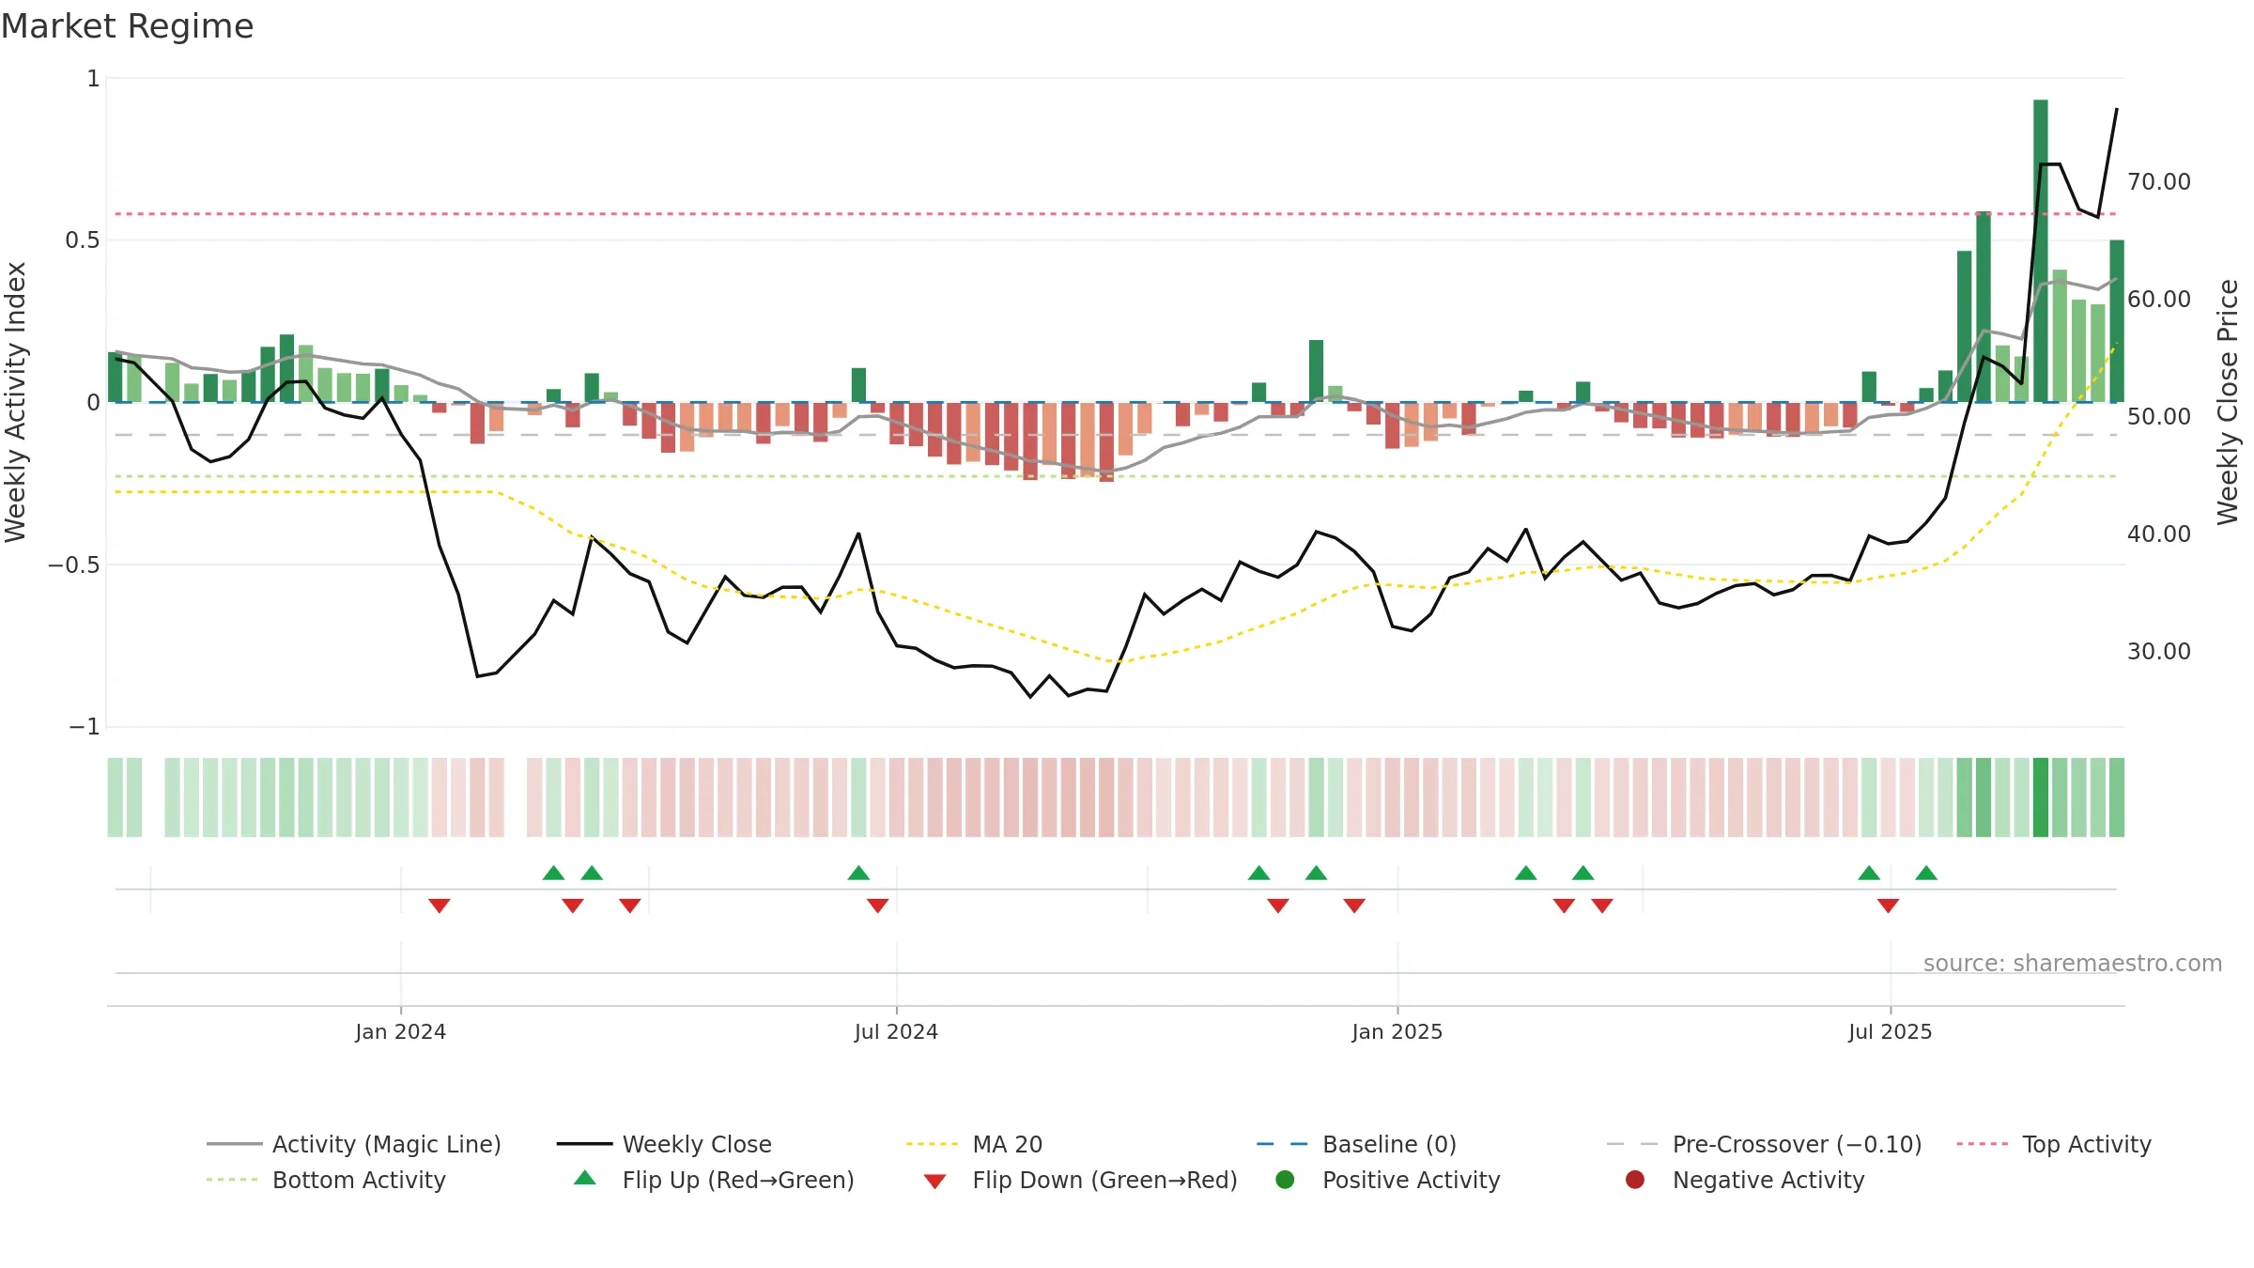
Task: Click the Weekly Close Price axis title
Action: click(2228, 402)
